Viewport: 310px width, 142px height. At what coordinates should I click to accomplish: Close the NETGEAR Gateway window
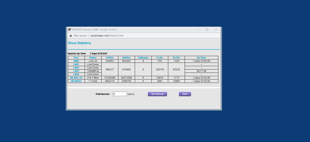(216, 30)
